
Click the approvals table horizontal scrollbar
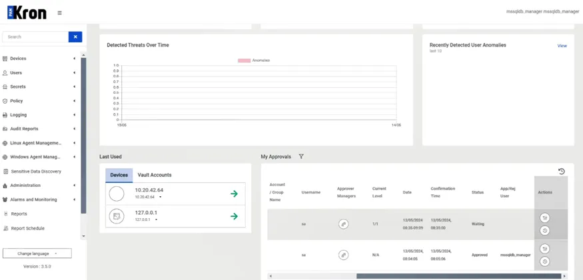pos(458,276)
